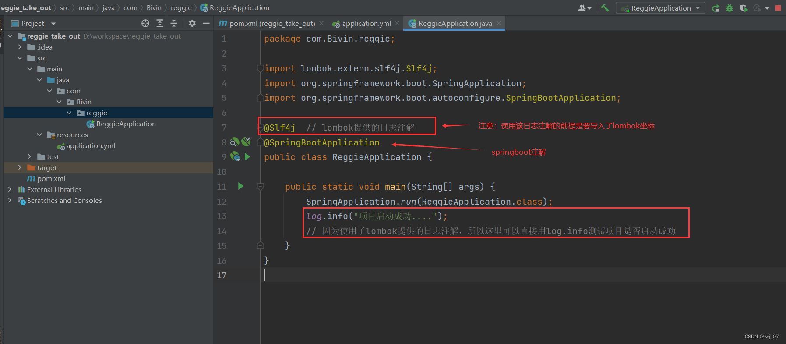Select the target folder row
The height and width of the screenshot is (344, 786).
point(109,167)
